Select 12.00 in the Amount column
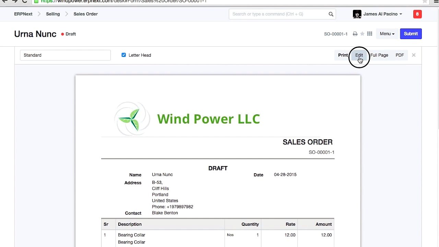Screen dimensions: 439x247 (x=327, y=235)
